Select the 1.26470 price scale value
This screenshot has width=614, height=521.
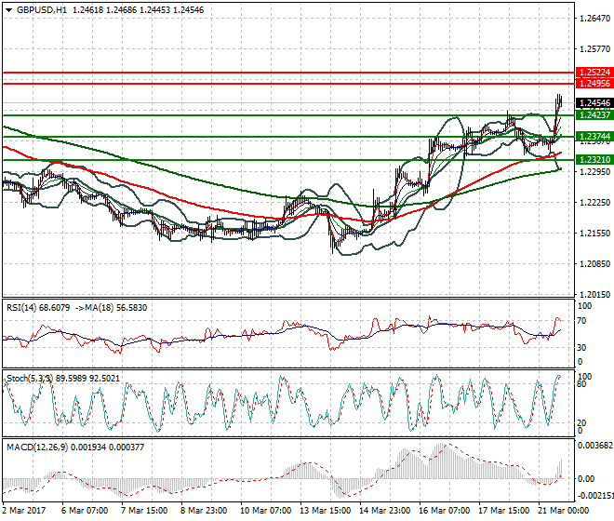click(594, 19)
